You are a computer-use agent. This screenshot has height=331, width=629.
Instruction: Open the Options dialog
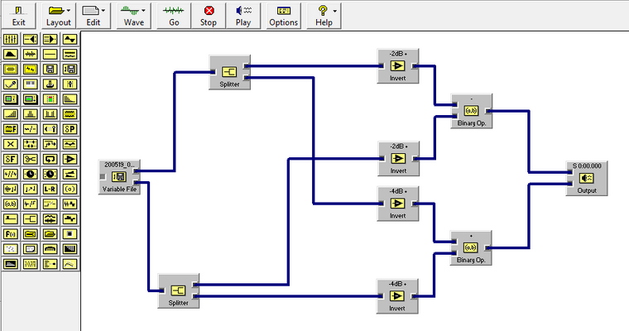tap(284, 16)
